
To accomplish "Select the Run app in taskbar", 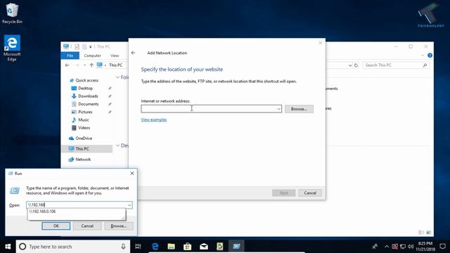I will click(236, 247).
